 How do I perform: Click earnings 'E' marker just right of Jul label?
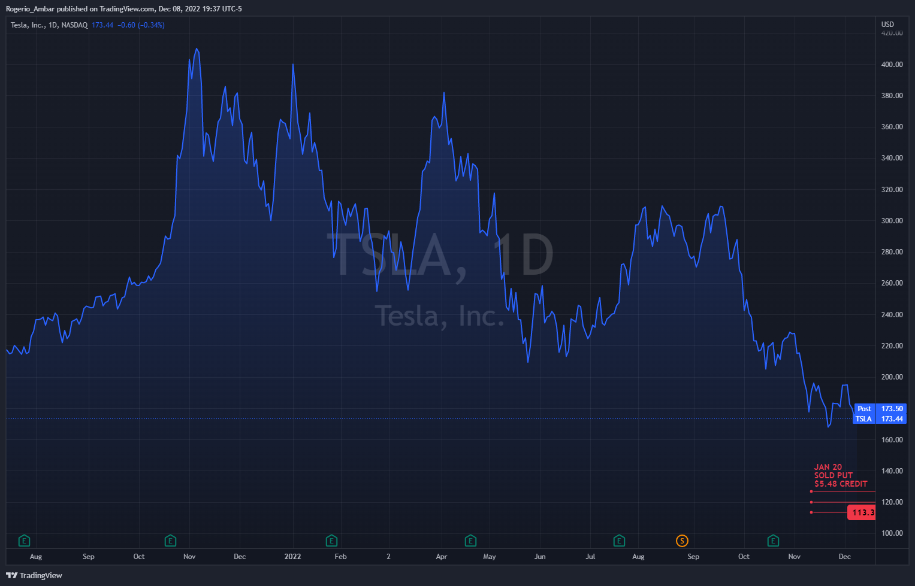[x=619, y=541]
